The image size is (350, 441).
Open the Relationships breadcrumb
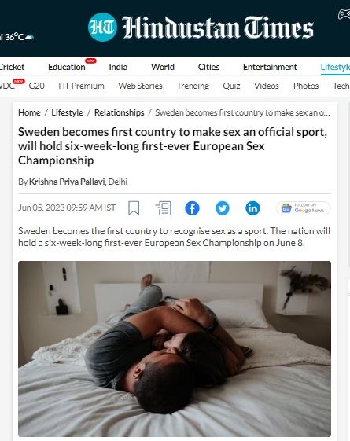(x=120, y=112)
